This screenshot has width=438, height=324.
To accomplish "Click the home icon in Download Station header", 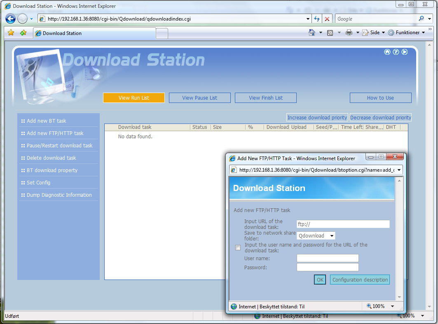I will tap(387, 52).
